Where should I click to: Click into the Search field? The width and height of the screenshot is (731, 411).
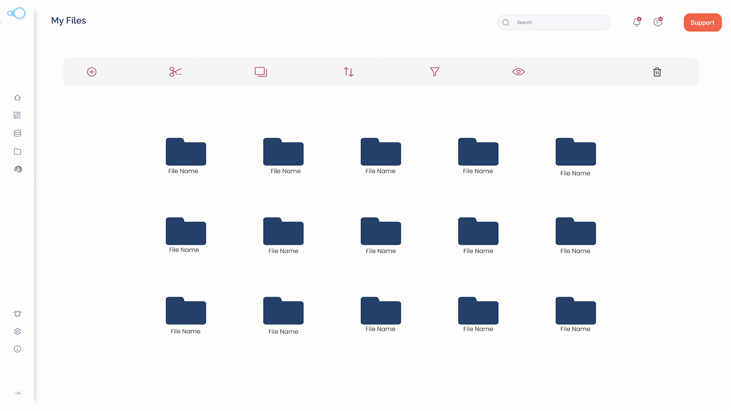click(560, 22)
